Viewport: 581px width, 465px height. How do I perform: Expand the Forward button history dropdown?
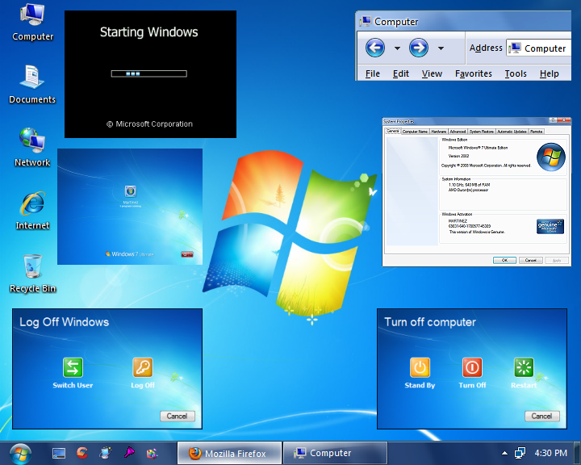click(x=441, y=48)
